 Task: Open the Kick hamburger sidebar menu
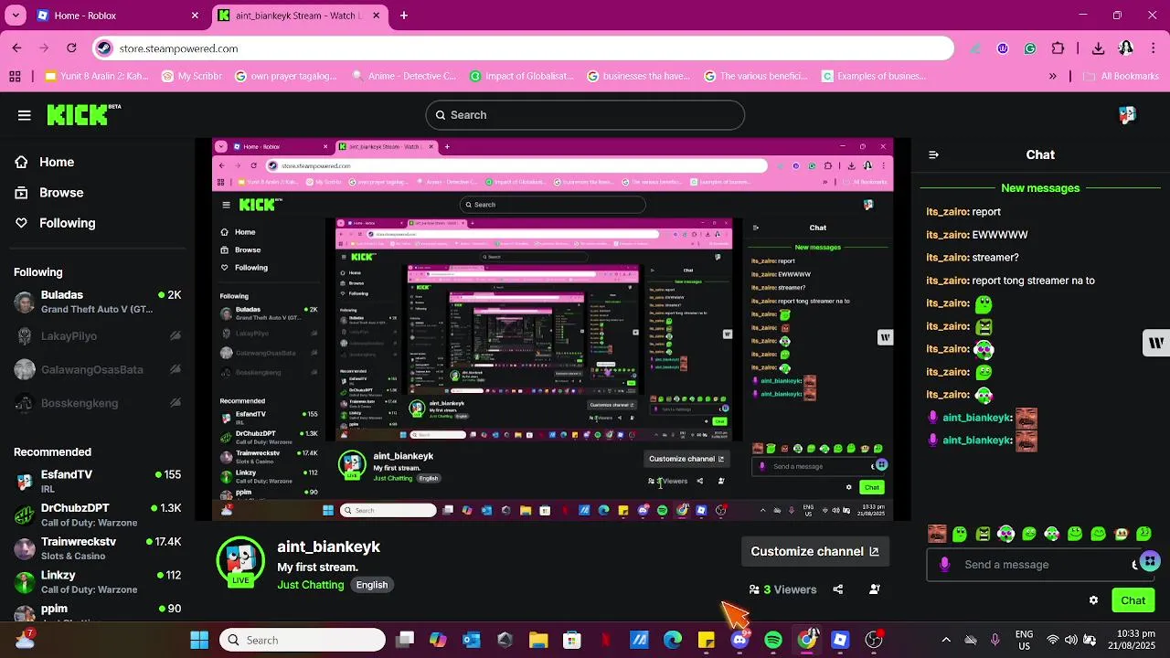[x=25, y=115]
